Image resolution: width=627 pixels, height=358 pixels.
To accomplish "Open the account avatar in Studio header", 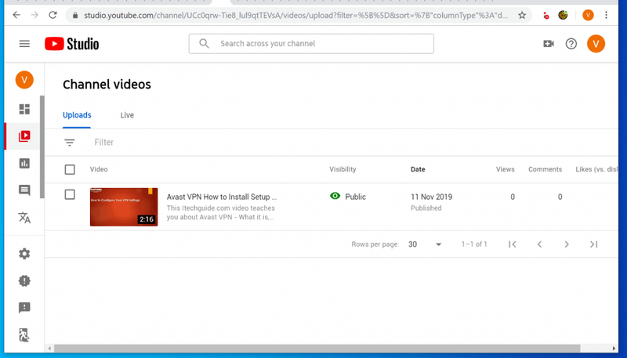I will pyautogui.click(x=596, y=44).
